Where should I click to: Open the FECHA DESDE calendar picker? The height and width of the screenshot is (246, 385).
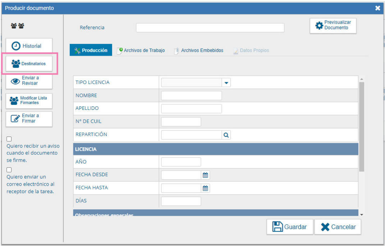pyautogui.click(x=205, y=175)
